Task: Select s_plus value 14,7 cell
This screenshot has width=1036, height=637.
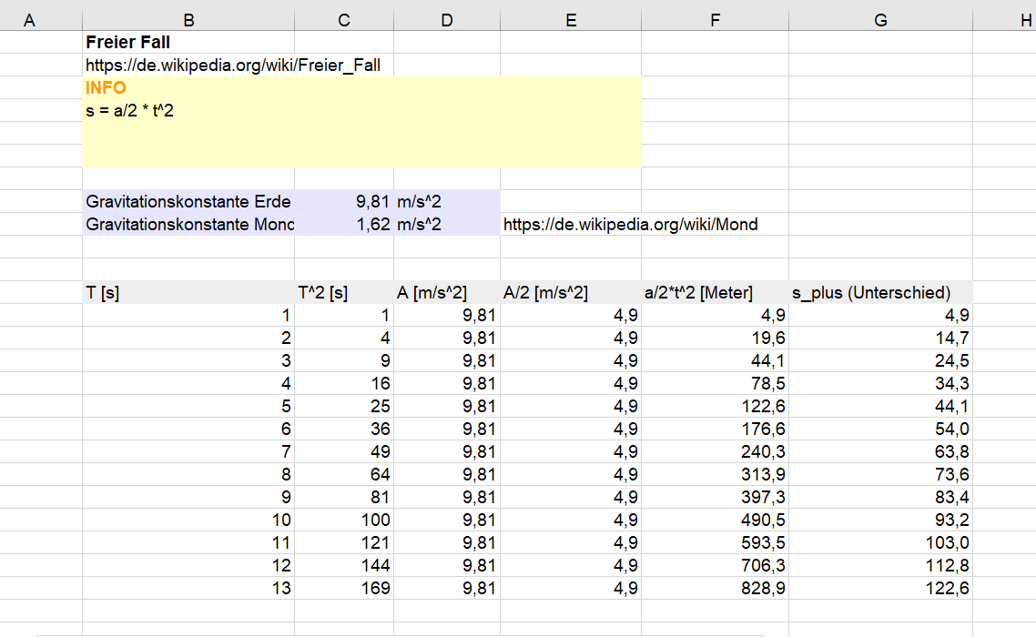Action: point(880,338)
